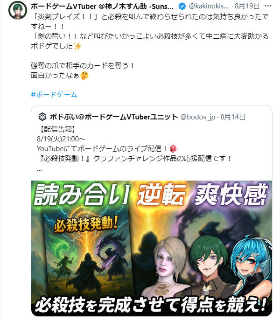Open the 読み合い 逆転 爽快感 banner image
Image resolution: width=280 pixels, height=321 pixels.
(x=152, y=248)
